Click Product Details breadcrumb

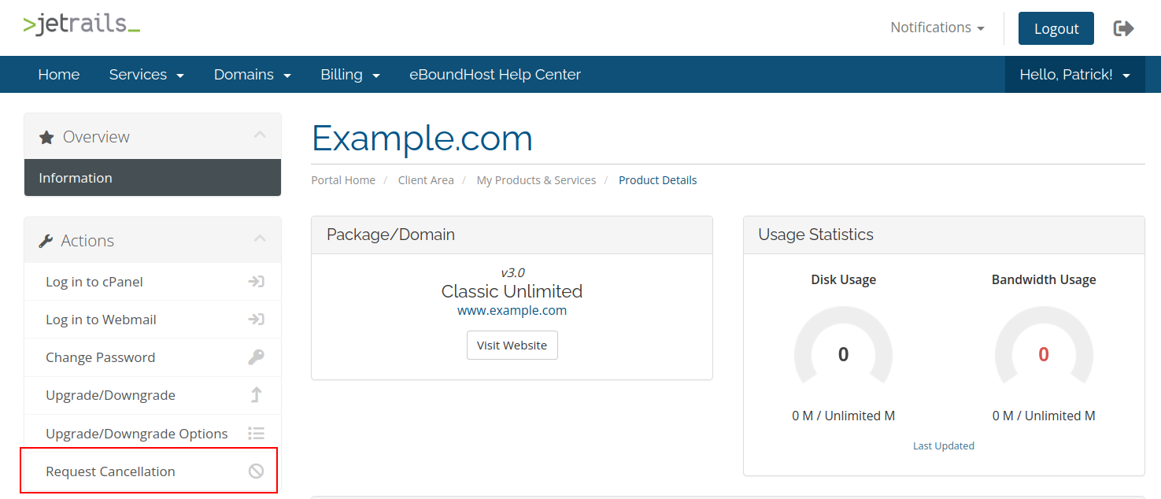tap(658, 180)
